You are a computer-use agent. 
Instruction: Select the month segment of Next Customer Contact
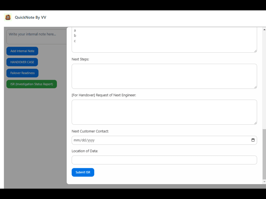(x=76, y=140)
